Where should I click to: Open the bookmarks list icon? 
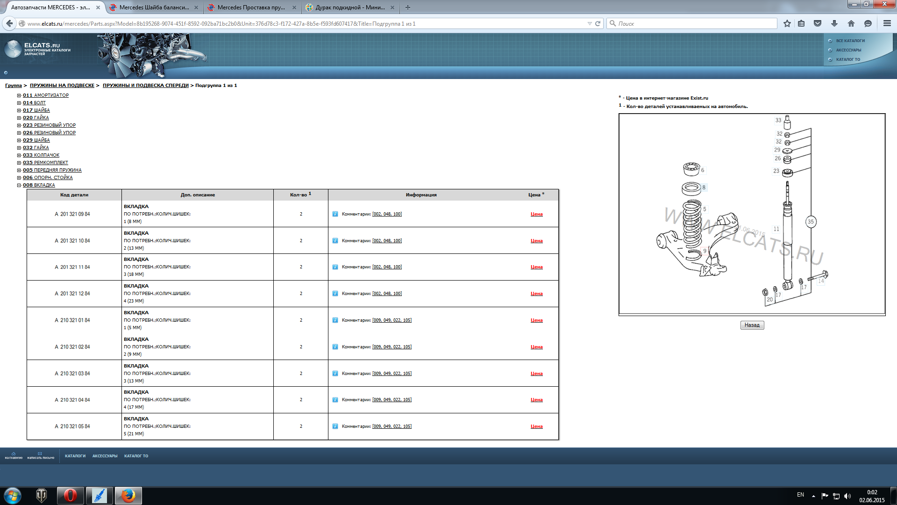pyautogui.click(x=801, y=23)
